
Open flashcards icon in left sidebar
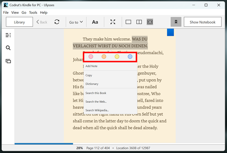click(8, 61)
